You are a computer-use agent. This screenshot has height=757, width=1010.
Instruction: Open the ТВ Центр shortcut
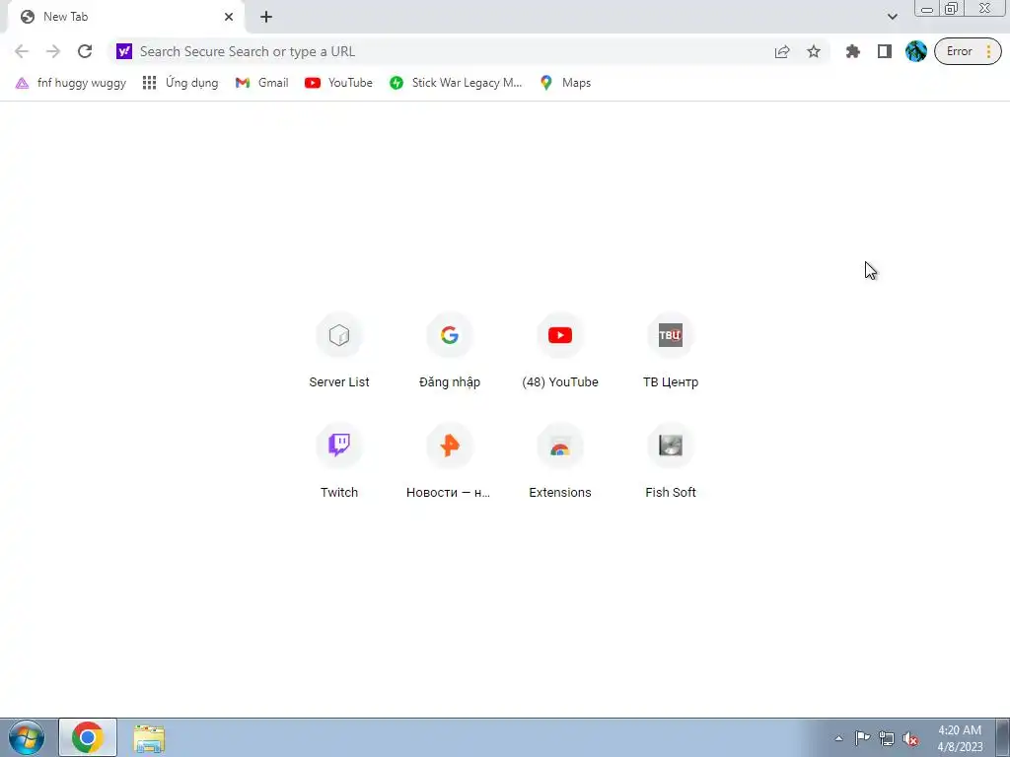point(671,352)
